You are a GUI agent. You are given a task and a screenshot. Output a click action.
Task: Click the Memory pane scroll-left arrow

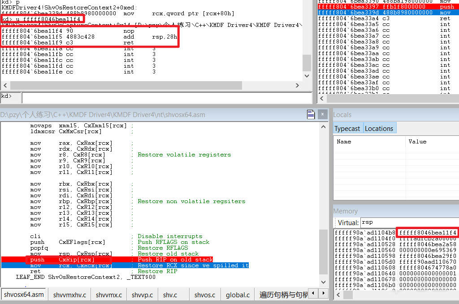tap(338, 295)
